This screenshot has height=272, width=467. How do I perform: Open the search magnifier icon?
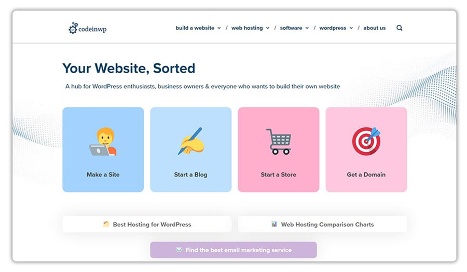tap(400, 28)
